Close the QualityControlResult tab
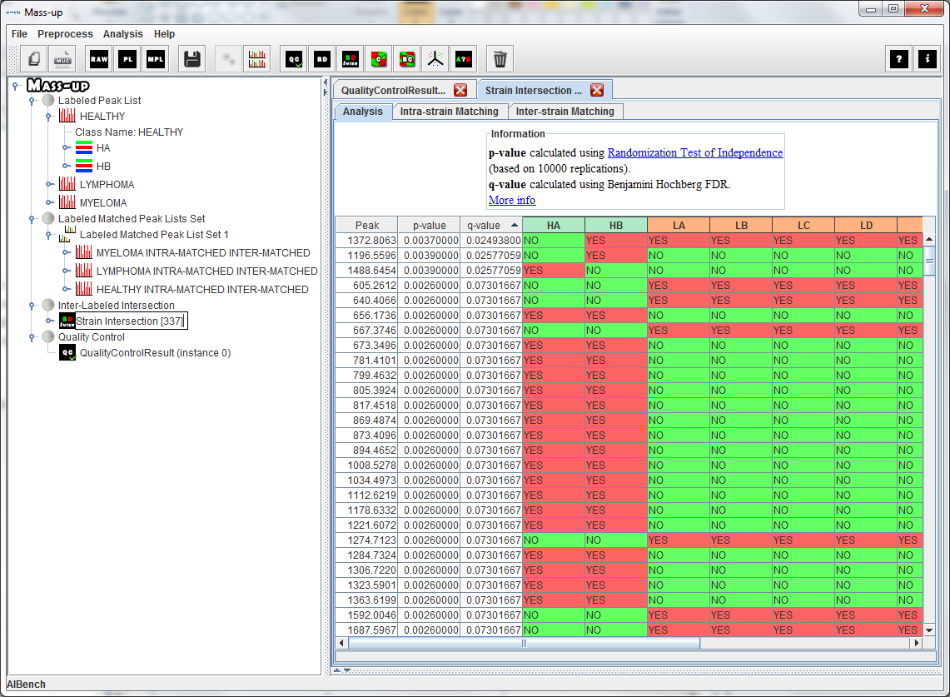950x697 pixels. tap(460, 90)
